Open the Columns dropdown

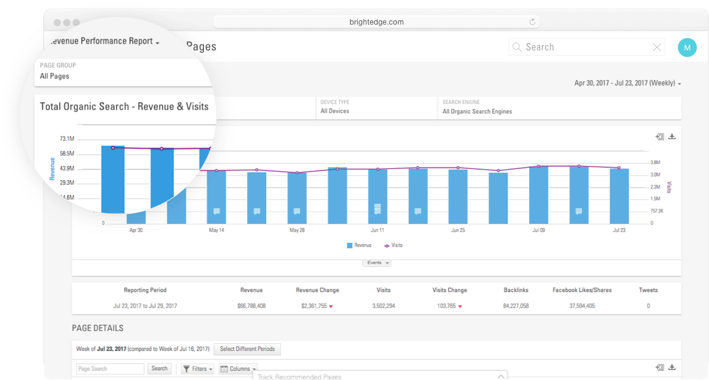237,369
